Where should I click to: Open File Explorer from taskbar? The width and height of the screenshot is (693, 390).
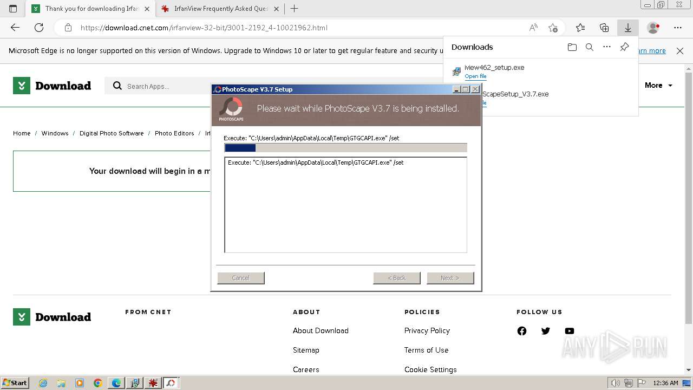61,383
